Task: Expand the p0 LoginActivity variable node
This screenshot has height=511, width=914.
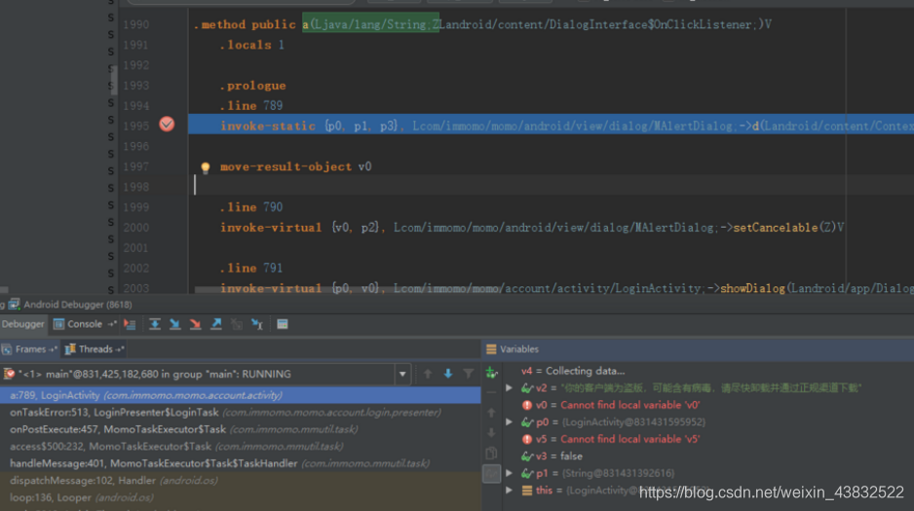Action: coord(509,422)
